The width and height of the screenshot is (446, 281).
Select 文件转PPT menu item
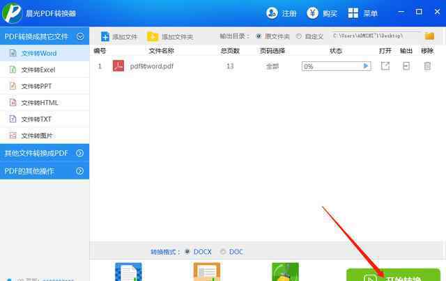coord(45,86)
